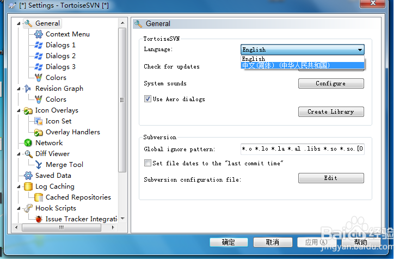Toggle the Use Aero dialogs checkbox
Image resolution: width=418 pixels, height=261 pixels.
tap(147, 99)
